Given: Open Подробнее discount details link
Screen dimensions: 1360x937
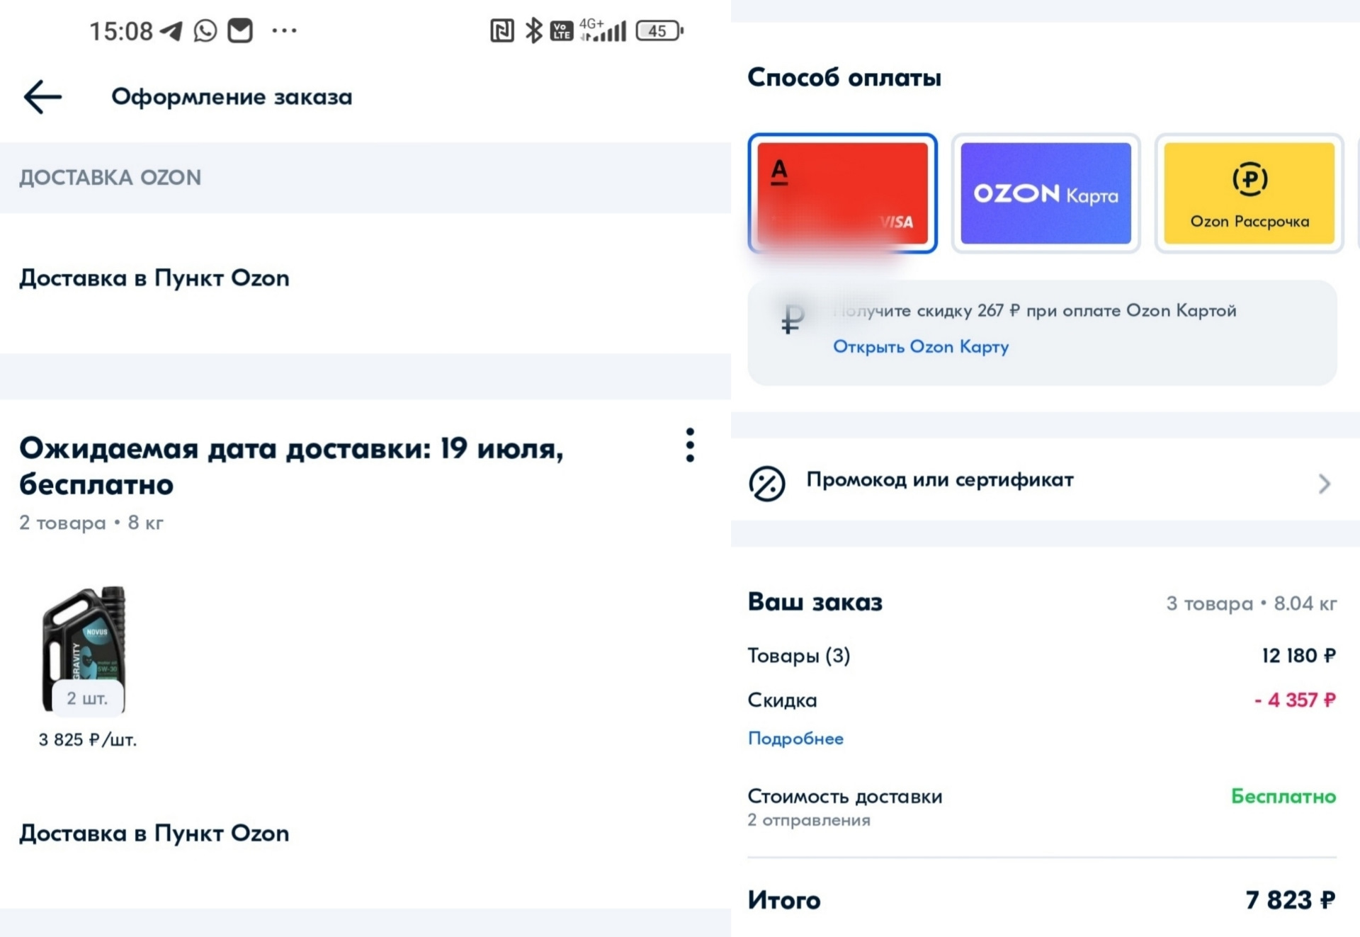Looking at the screenshot, I should pyautogui.click(x=795, y=739).
